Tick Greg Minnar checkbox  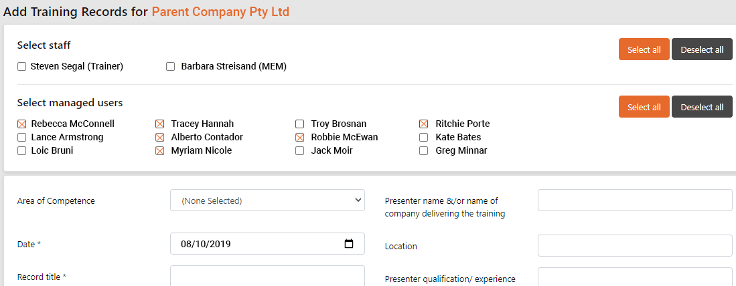tap(423, 151)
